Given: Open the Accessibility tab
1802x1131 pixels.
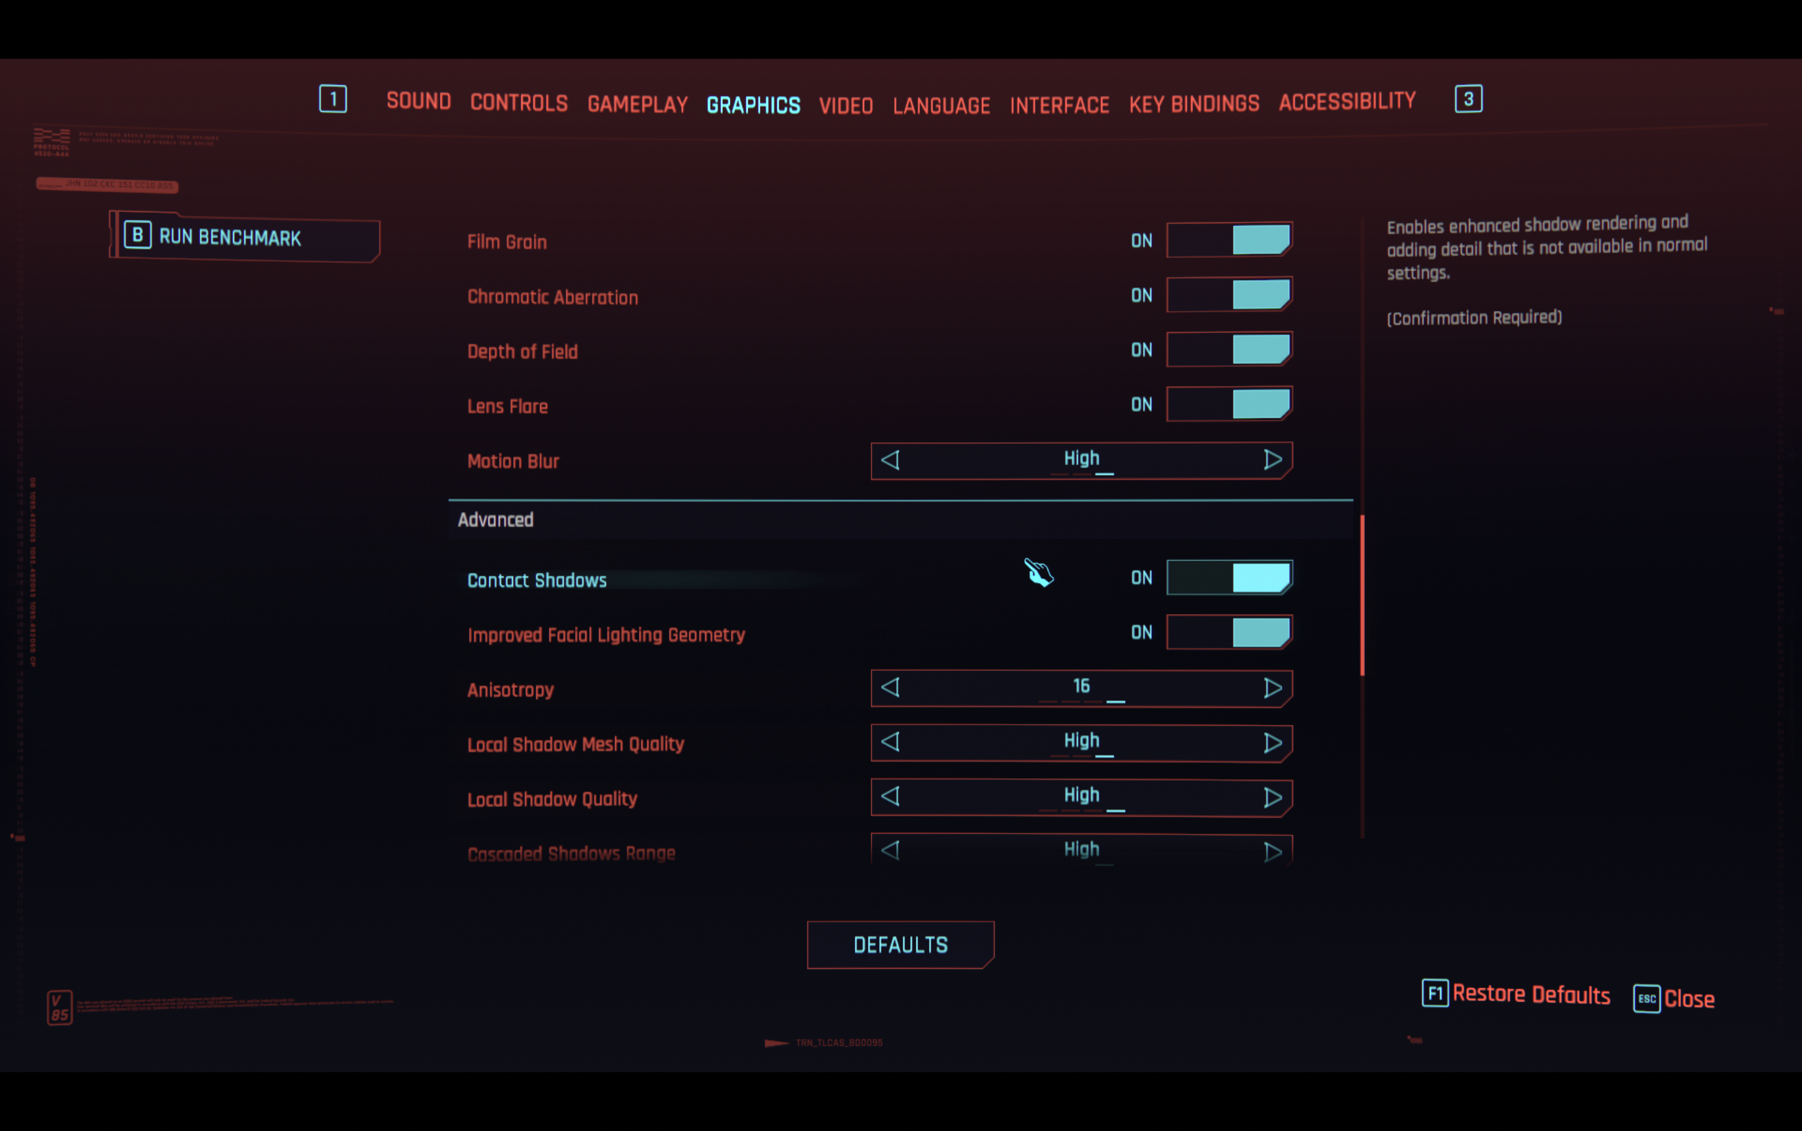Looking at the screenshot, I should [1347, 101].
